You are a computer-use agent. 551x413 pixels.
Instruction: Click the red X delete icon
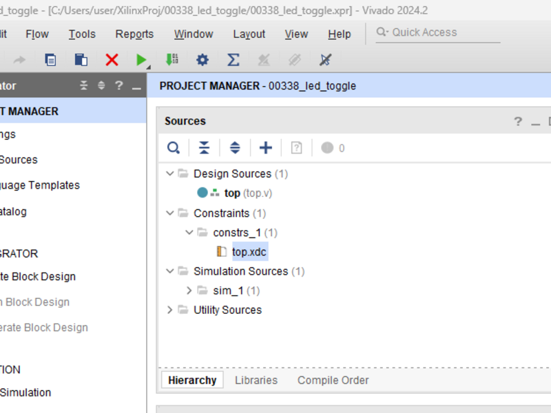point(112,60)
